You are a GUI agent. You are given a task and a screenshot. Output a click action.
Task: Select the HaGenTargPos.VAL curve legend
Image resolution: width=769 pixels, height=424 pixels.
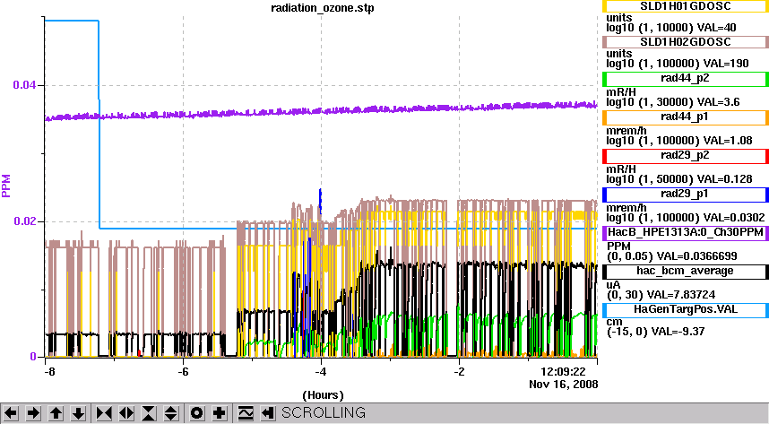point(685,309)
